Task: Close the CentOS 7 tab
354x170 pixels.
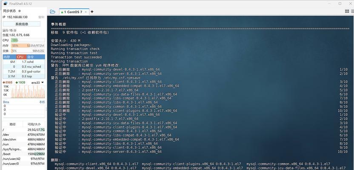Action: [x=86, y=12]
